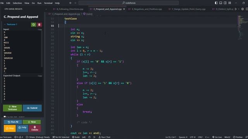Rerun Testcase 1 with green icon
The height and width of the screenshot is (139, 248).
(34, 25)
